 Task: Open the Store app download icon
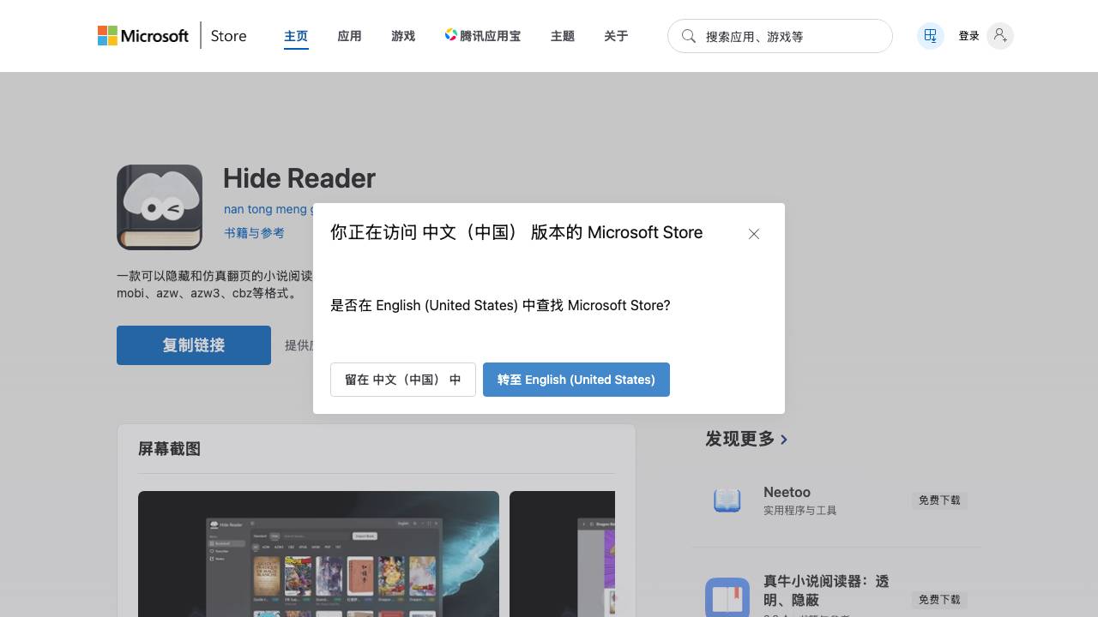(x=930, y=36)
